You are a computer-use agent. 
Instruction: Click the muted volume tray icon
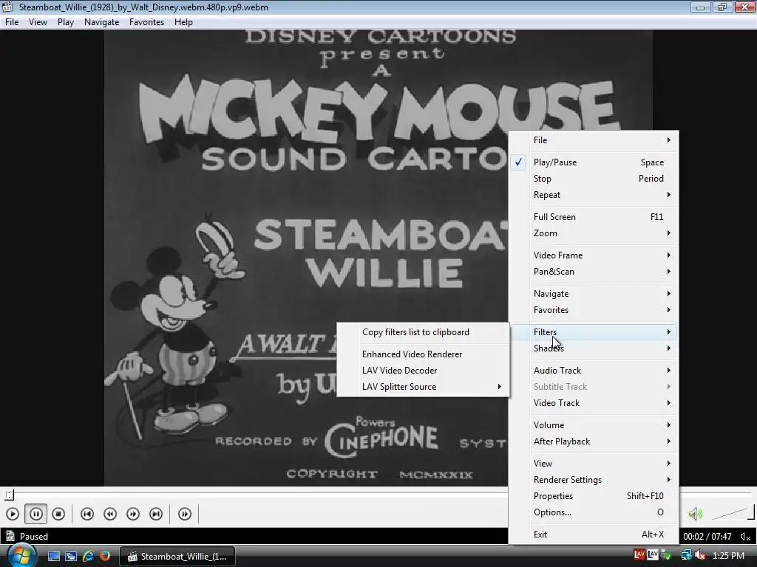point(699,555)
